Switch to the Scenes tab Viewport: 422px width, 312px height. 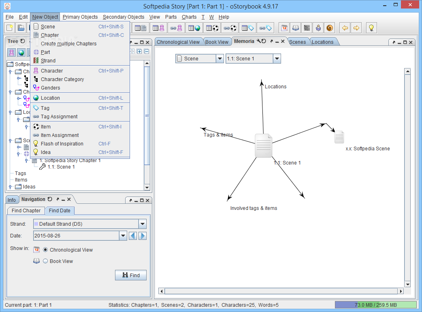[x=297, y=42]
